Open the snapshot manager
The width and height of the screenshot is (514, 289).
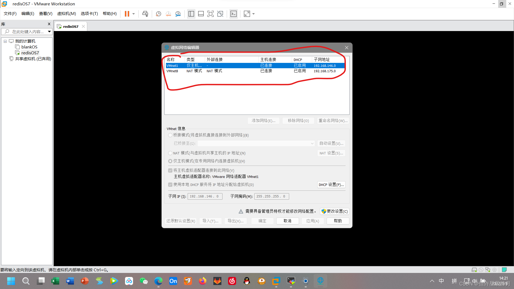point(178,14)
